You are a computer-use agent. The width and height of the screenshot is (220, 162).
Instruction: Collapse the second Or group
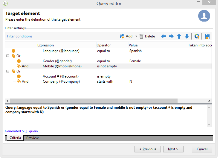point(7,71)
